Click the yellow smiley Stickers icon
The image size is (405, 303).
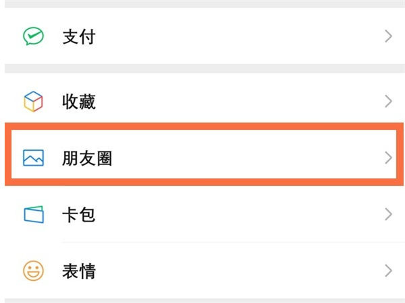pyautogui.click(x=32, y=271)
